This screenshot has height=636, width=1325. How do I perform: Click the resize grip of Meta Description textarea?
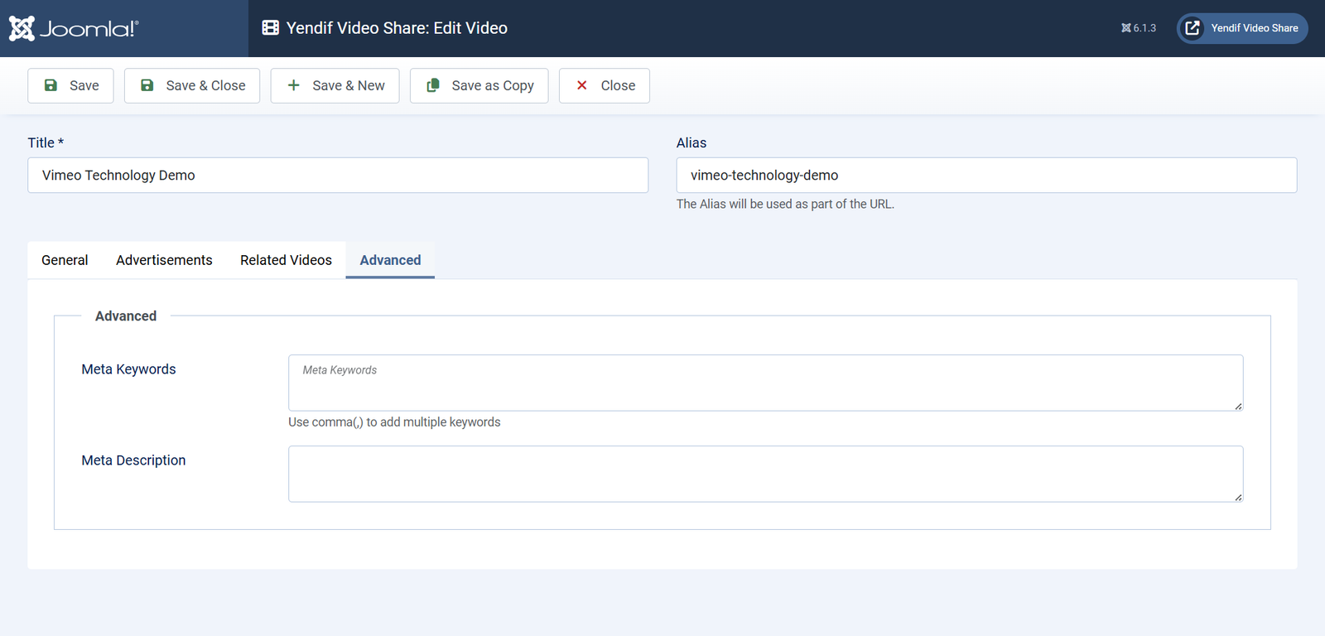point(1238,497)
